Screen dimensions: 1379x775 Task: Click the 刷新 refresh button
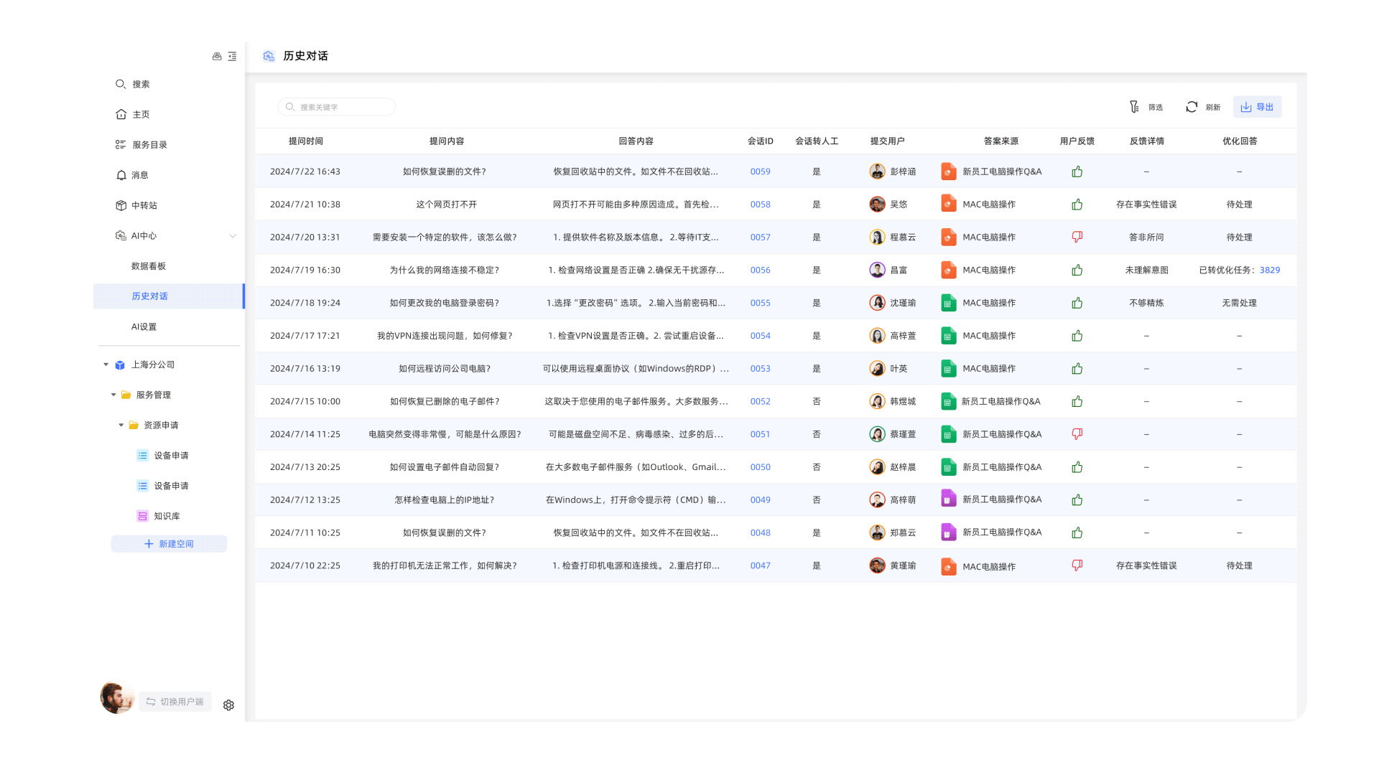coord(1203,107)
